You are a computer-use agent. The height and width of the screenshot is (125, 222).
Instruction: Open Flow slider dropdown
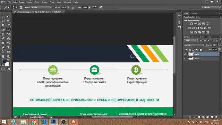89,7
